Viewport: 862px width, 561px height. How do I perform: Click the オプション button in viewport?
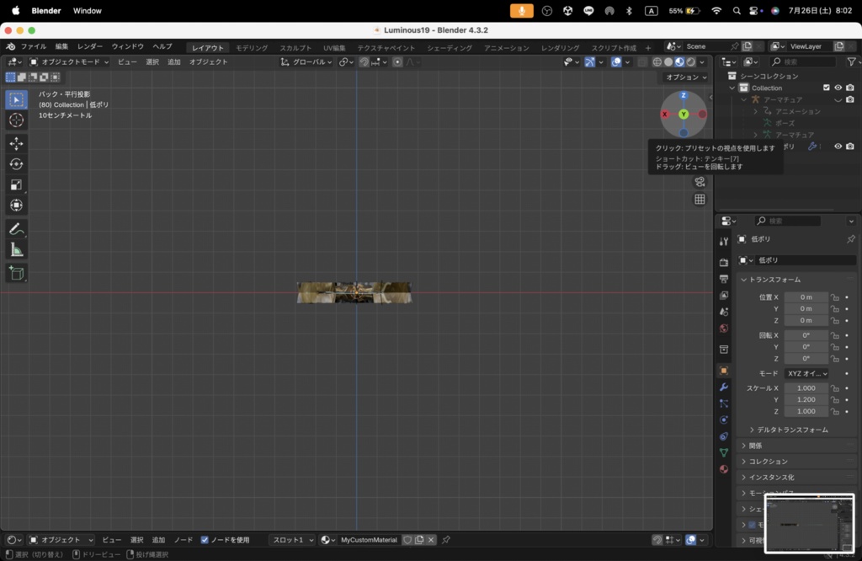(685, 77)
